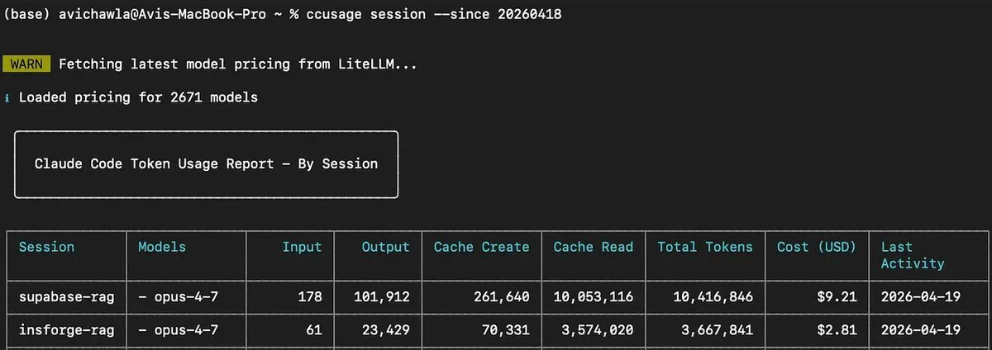Click the Last Activity column header
The image size is (992, 350).
click(x=912, y=255)
